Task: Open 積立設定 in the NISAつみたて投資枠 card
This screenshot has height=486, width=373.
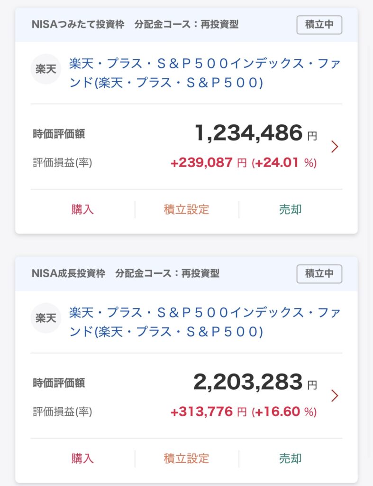Action: tap(186, 209)
